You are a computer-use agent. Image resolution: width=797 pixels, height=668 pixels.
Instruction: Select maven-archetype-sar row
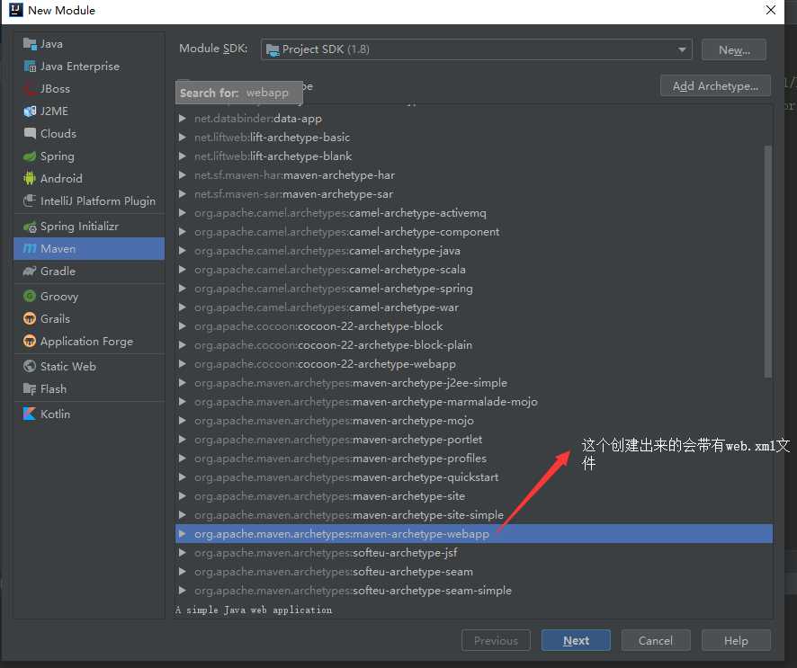click(x=474, y=194)
